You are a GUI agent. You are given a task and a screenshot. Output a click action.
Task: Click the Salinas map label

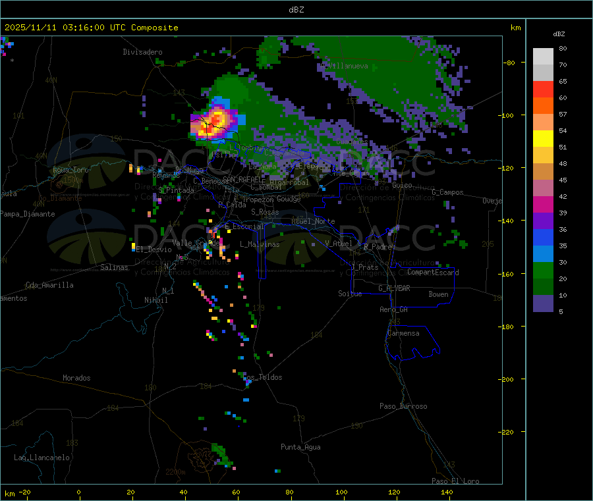[114, 267]
